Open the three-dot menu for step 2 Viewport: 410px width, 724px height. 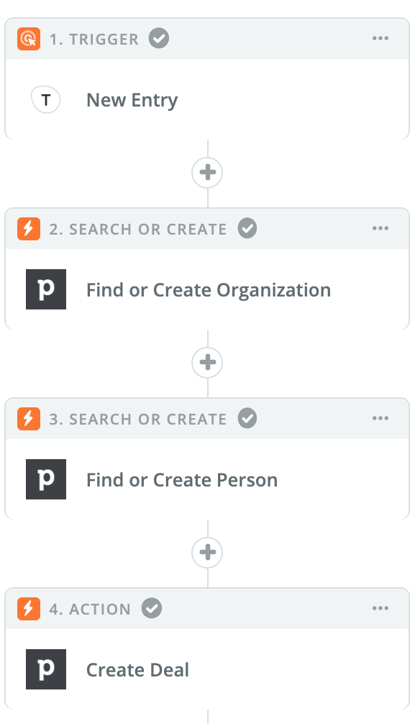381,228
